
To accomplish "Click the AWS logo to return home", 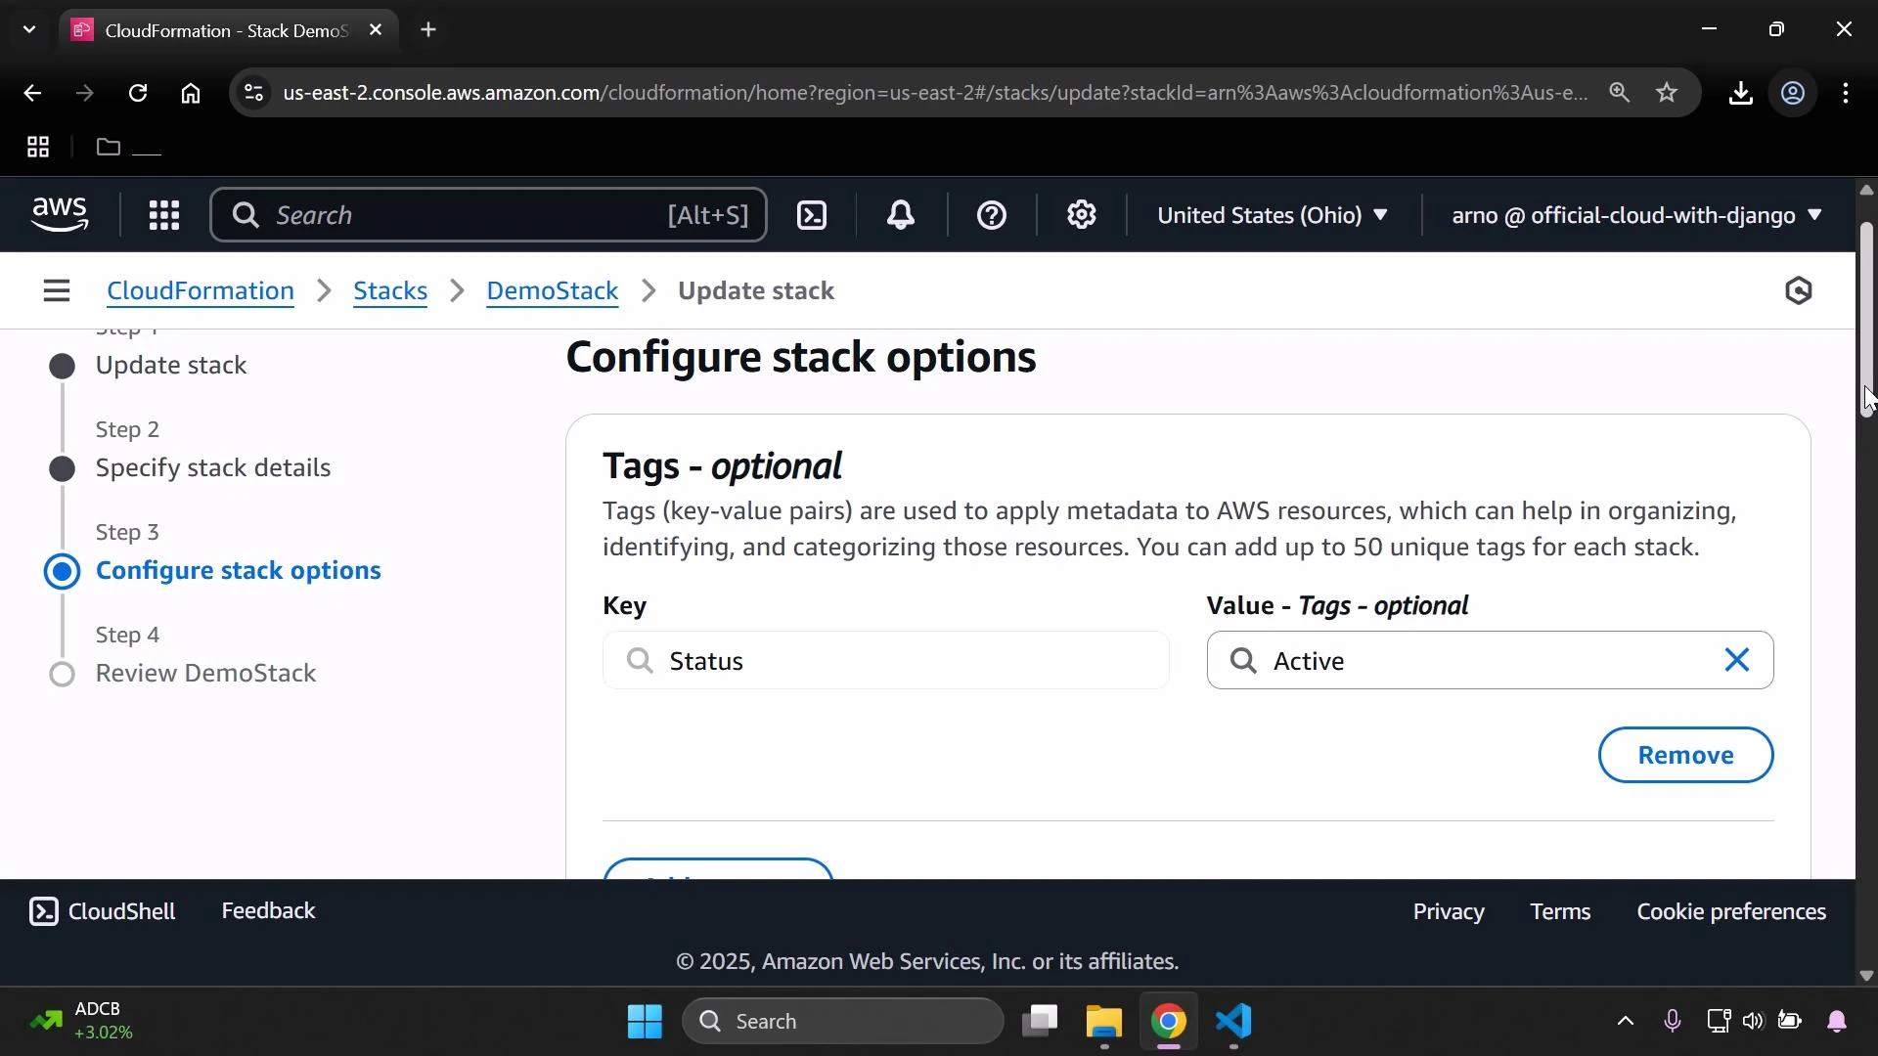I will coord(60,214).
